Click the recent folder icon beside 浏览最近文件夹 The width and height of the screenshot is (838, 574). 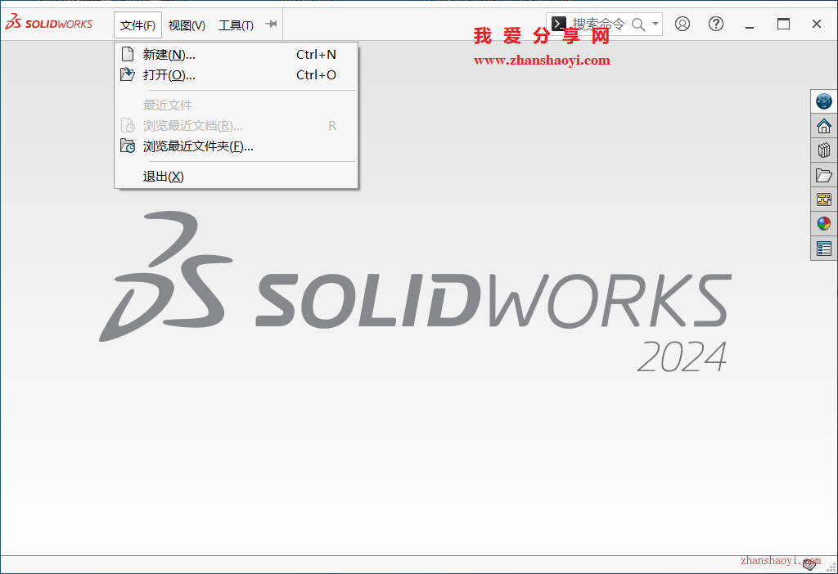[x=127, y=146]
